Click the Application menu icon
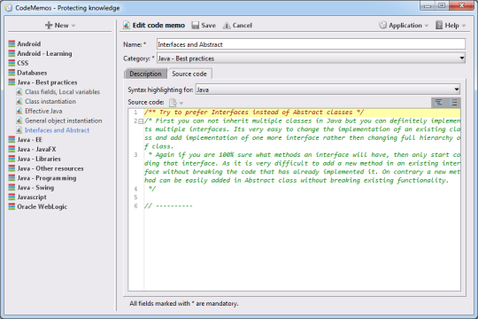The height and width of the screenshot is (319, 478). click(383, 25)
